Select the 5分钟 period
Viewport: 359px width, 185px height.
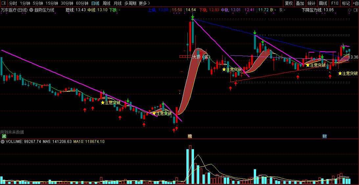[38, 3]
